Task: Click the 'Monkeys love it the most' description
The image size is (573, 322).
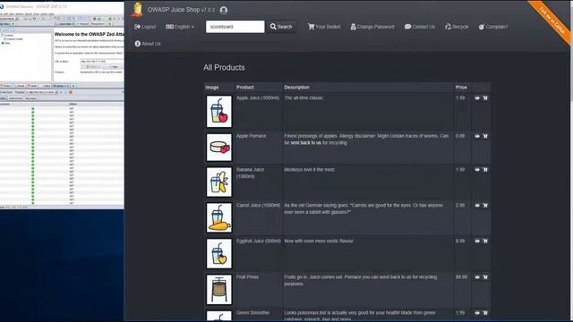Action: click(310, 170)
